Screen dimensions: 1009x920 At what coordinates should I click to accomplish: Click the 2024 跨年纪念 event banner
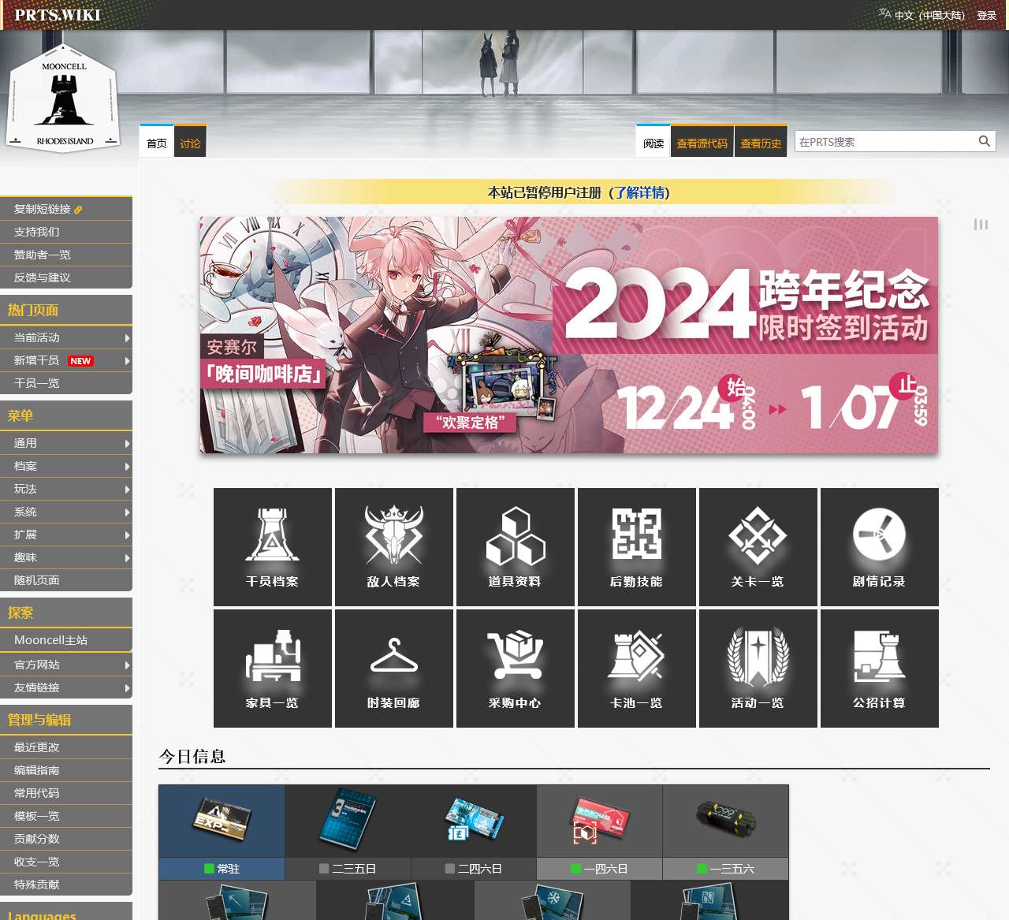tap(568, 335)
